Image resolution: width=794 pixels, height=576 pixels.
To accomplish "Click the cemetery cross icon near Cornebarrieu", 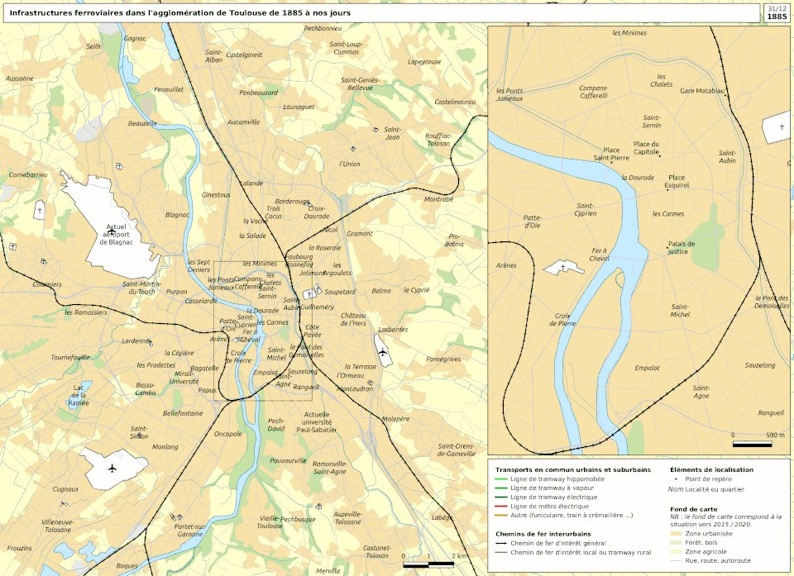I will tap(39, 210).
